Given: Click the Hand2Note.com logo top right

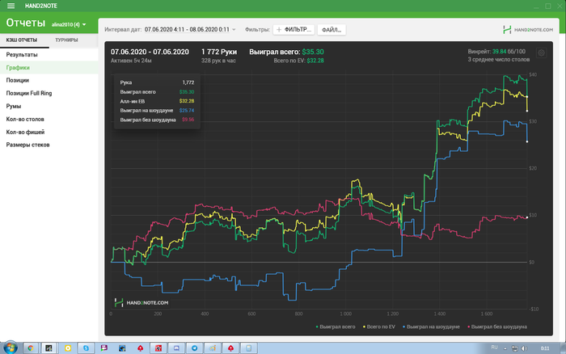Looking at the screenshot, I should pos(528,30).
